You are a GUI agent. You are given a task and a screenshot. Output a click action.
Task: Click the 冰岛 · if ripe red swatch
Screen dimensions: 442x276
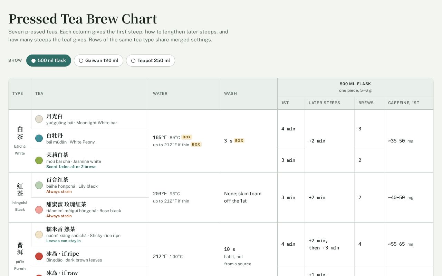coord(39,256)
